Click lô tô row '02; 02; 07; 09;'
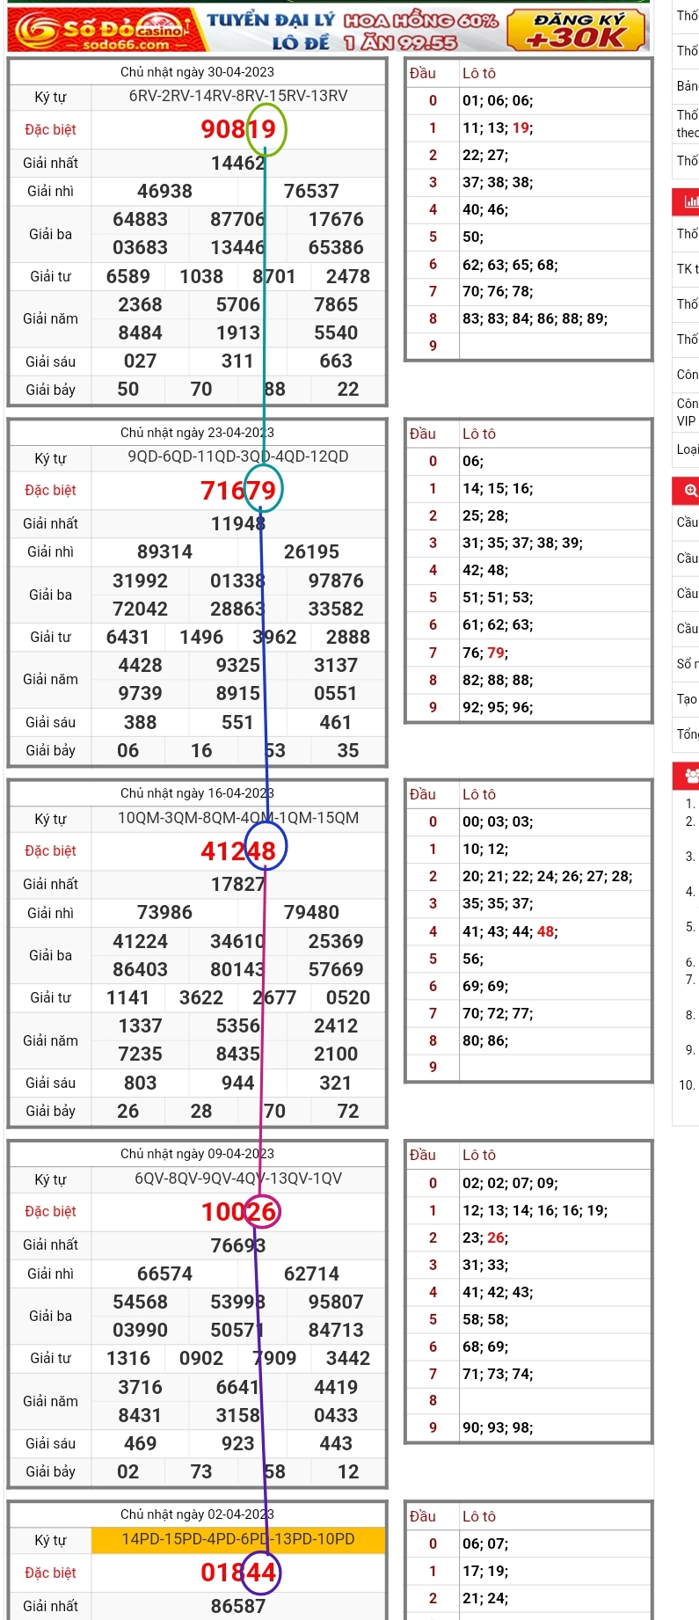699x1620 pixels. click(x=511, y=1183)
